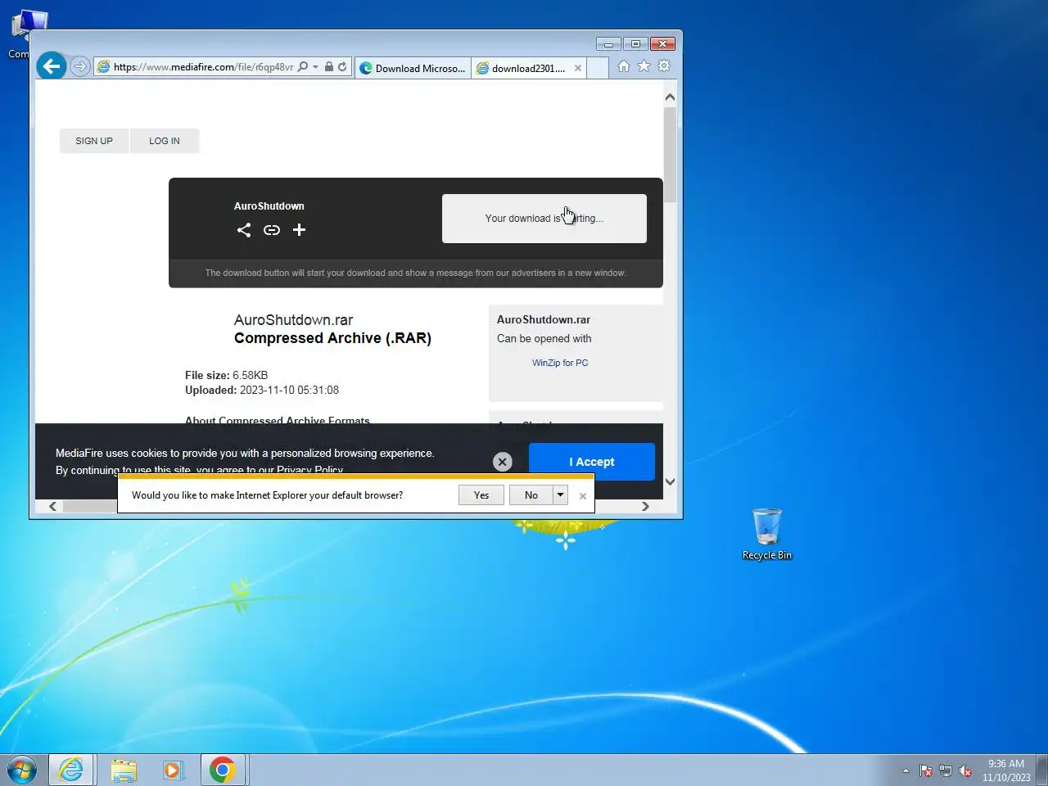
Task: Switch to the Download Microsoft tab
Action: [x=413, y=68]
